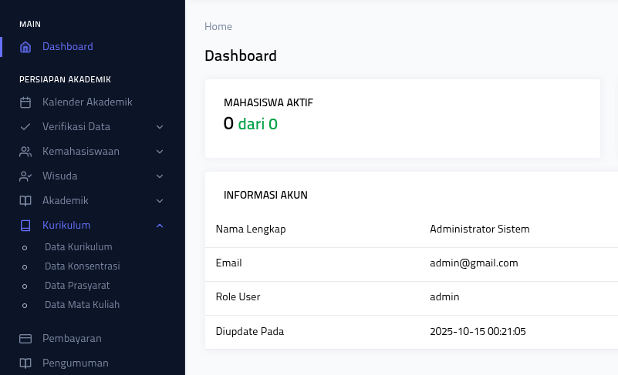The image size is (618, 375).
Task: Click the Dashboard home icon in sidebar
Action: pos(25,47)
